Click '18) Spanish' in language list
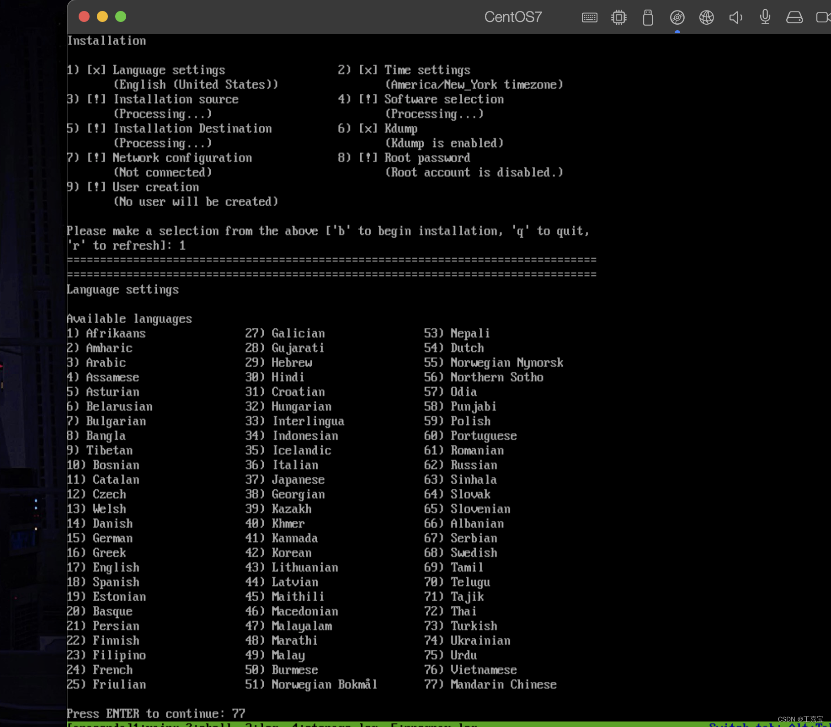The height and width of the screenshot is (727, 831). pyautogui.click(x=103, y=582)
